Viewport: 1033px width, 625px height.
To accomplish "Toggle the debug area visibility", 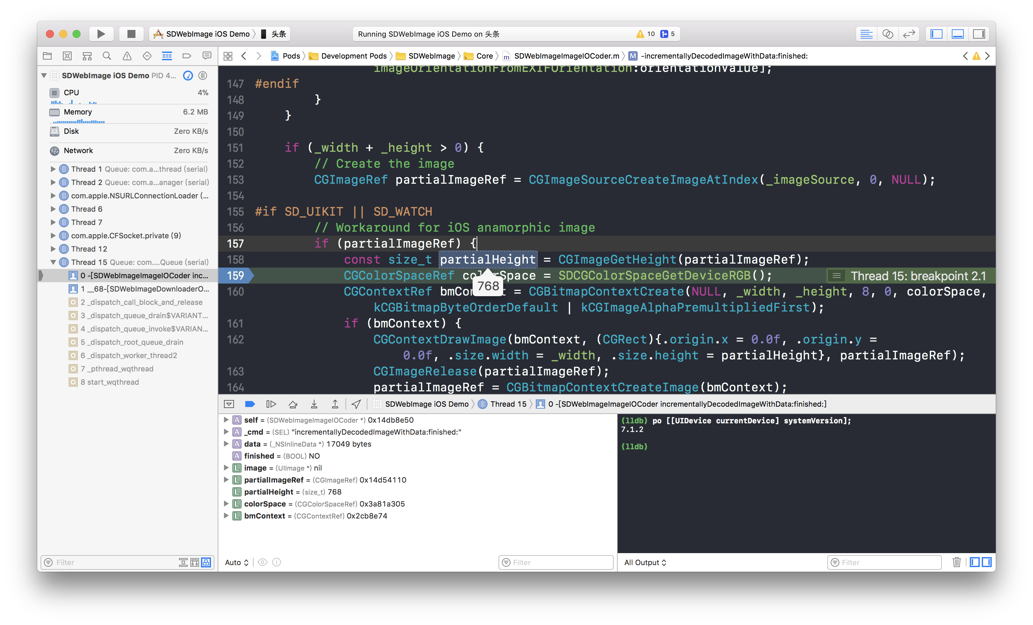I will pos(957,34).
